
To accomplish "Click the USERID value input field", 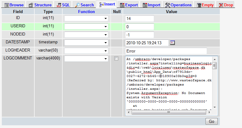I will [x=140, y=27].
